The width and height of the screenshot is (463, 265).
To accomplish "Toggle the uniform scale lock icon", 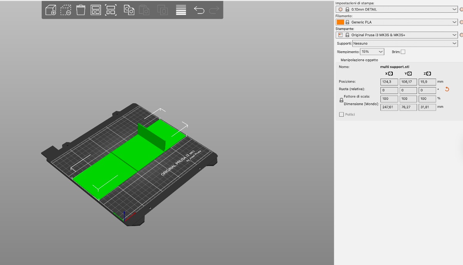I will [x=341, y=100].
